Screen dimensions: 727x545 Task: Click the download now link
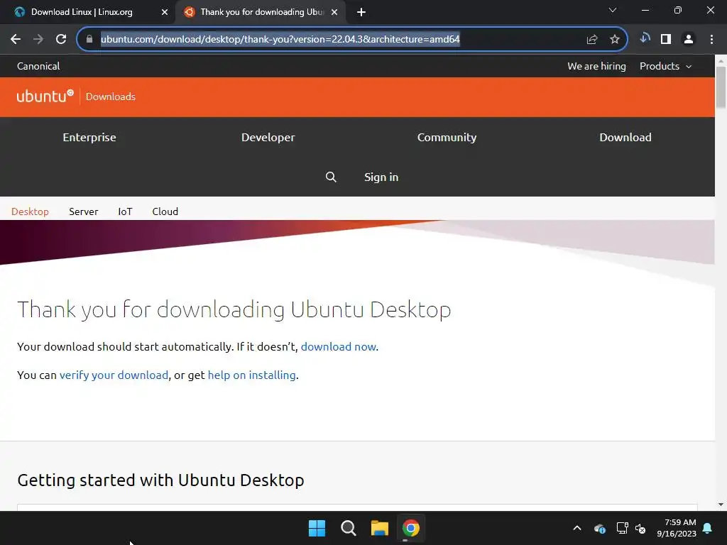pos(339,346)
